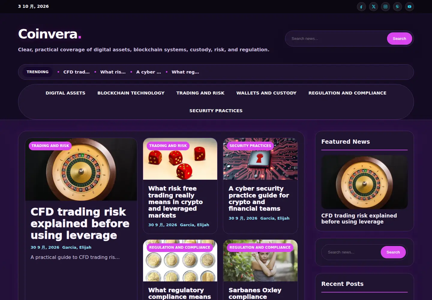Image resolution: width=432 pixels, height=300 pixels.
Task: Go to Security Practices menu
Action: point(216,111)
